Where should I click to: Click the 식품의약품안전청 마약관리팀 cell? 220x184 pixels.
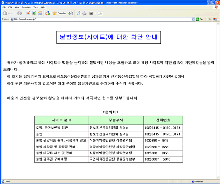click(x=116, y=153)
